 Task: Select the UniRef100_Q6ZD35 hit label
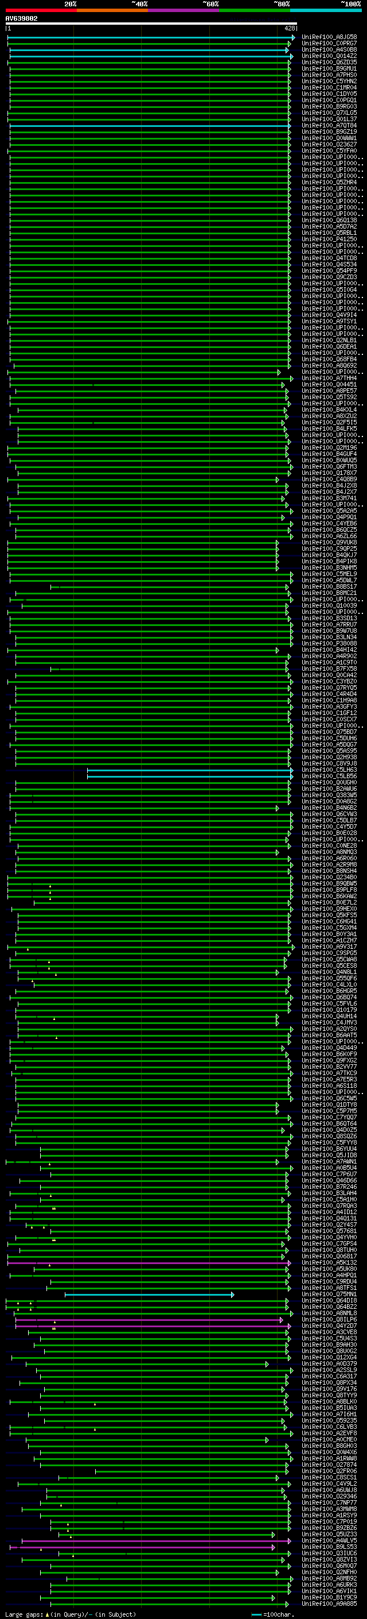click(x=329, y=62)
